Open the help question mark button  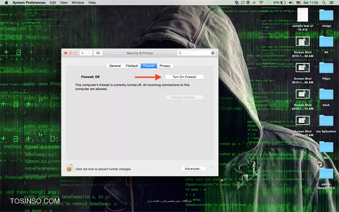(211, 169)
